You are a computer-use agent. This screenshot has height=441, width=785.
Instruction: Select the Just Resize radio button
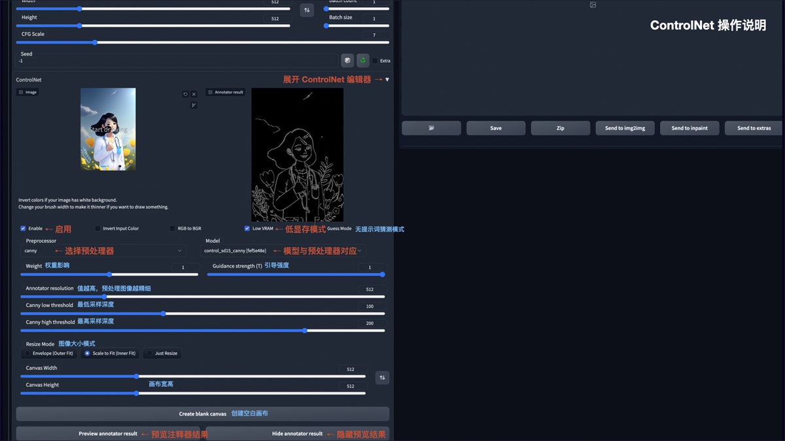(149, 353)
